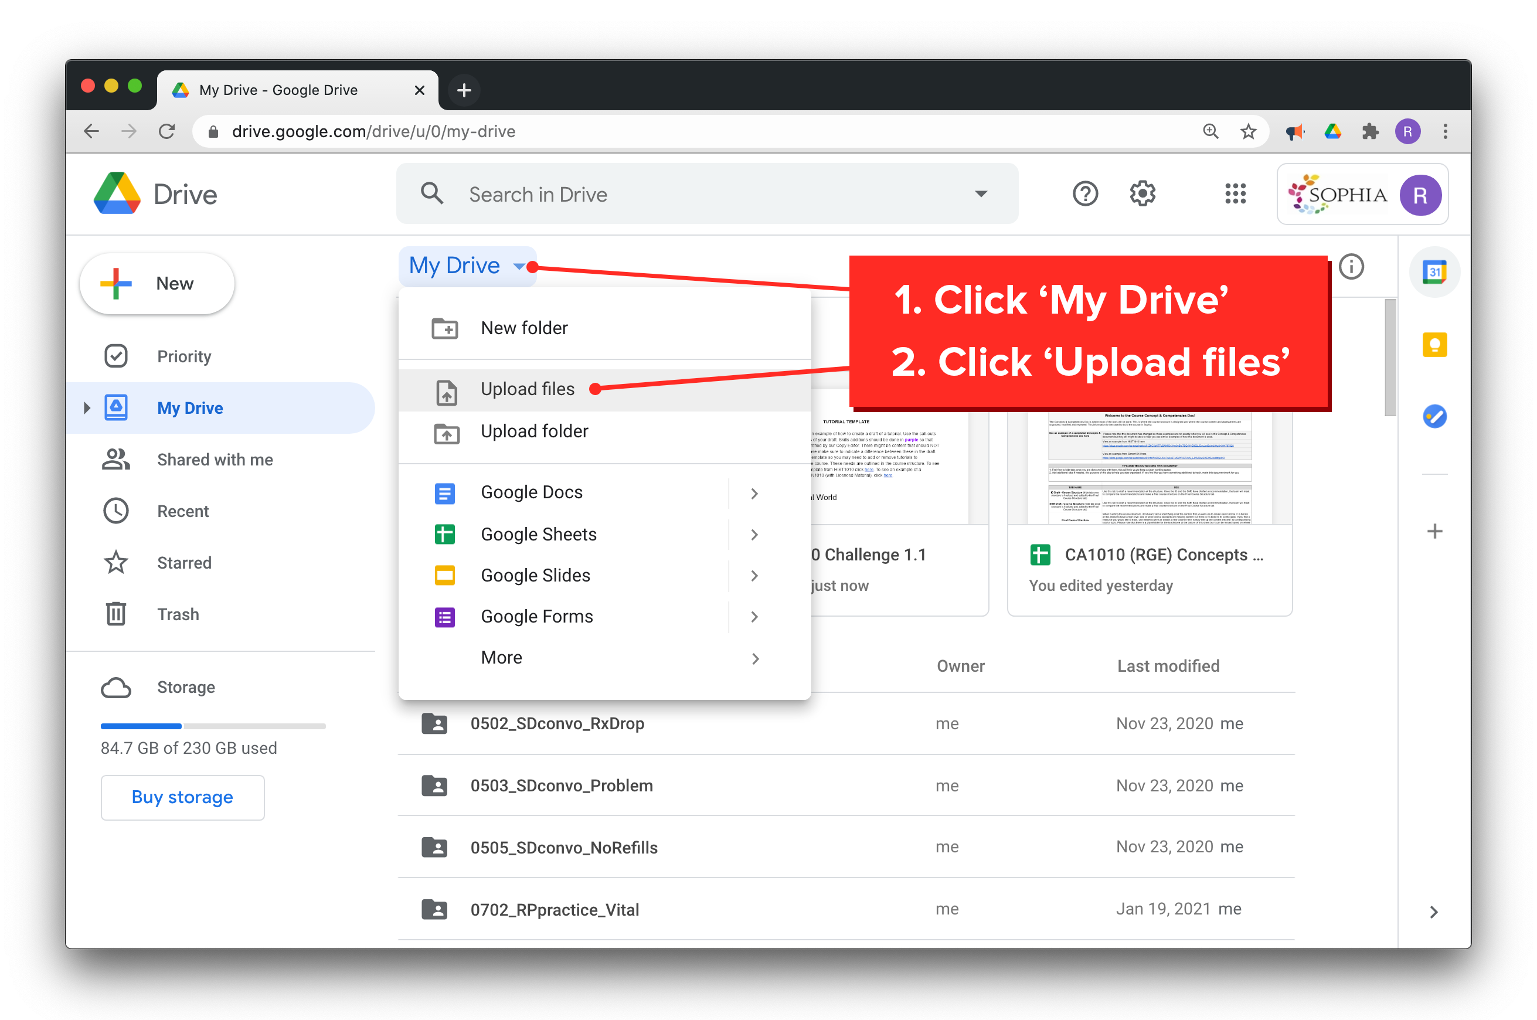Screen dimensions: 1537x1020
Task: Open Storage in the sidebar
Action: 221,687
